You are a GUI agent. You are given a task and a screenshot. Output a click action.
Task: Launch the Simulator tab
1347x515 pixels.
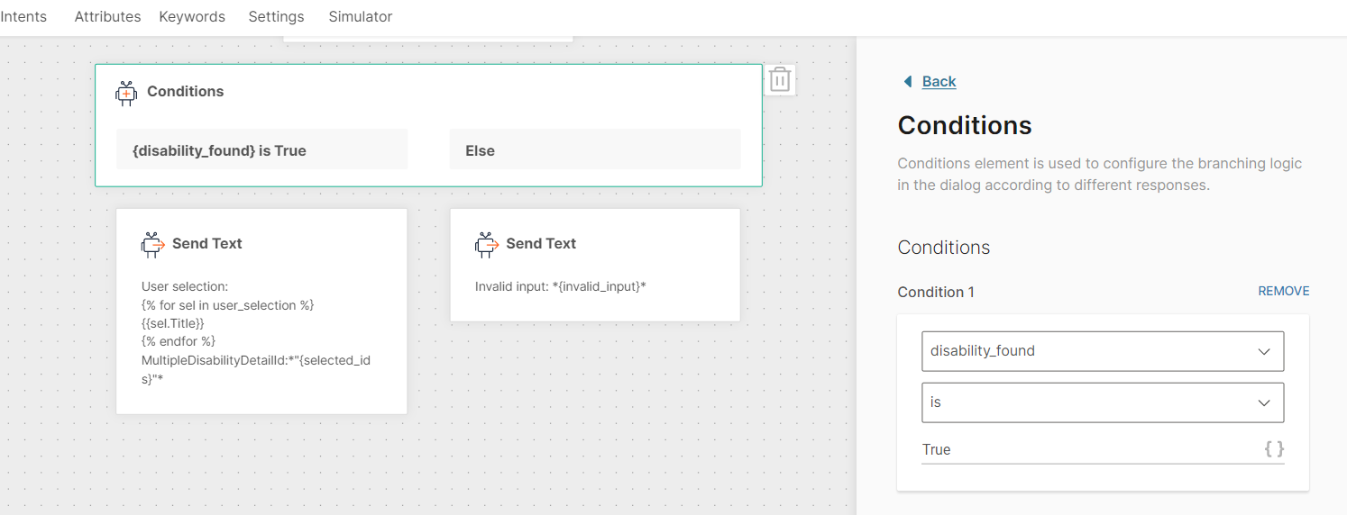[360, 17]
